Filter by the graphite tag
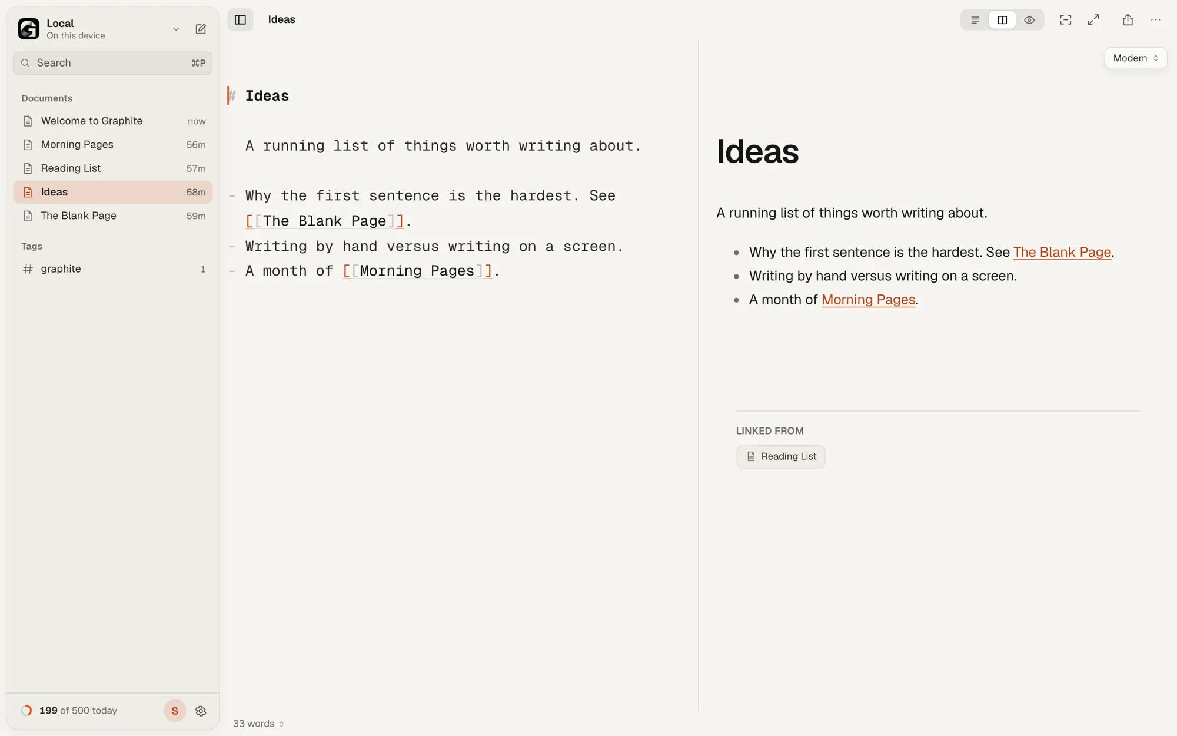 coord(113,269)
